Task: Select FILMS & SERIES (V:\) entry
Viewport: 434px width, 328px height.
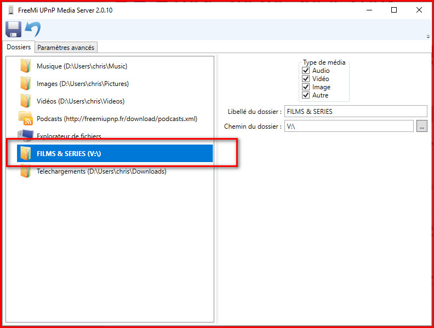Action: (115, 153)
